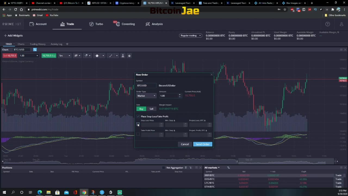Open the Analysis menu
The height and width of the screenshot is (196, 348).
pyautogui.click(x=154, y=24)
